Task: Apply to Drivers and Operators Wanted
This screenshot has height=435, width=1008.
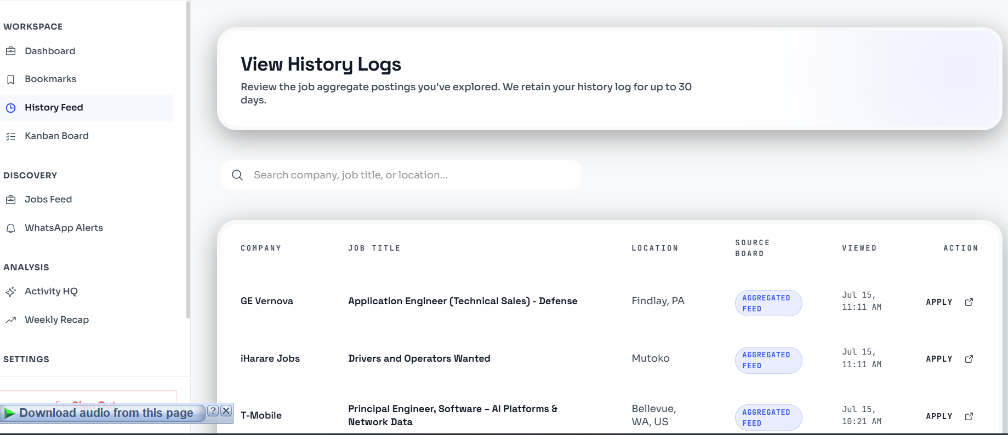Action: coord(939,359)
